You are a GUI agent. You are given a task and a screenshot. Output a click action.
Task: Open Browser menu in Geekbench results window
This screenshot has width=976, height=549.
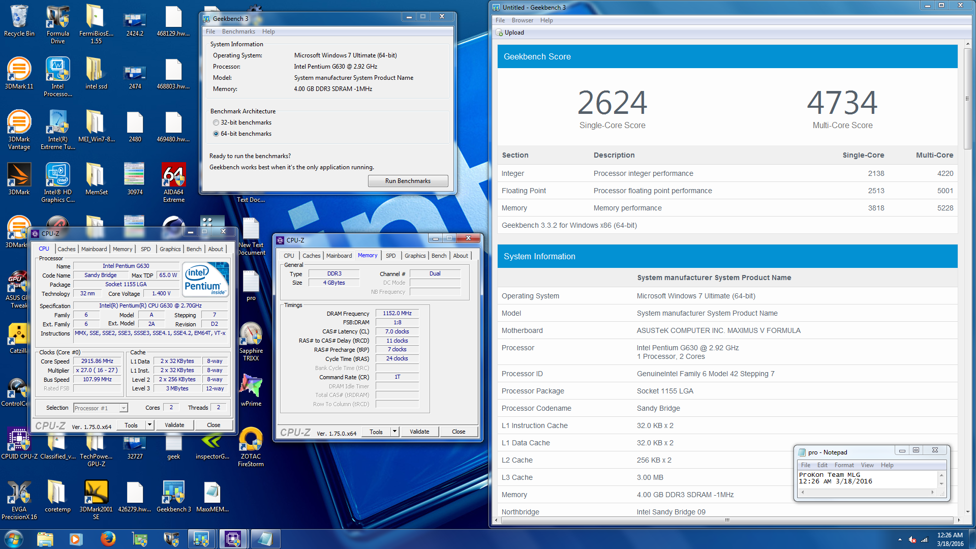[x=523, y=20]
